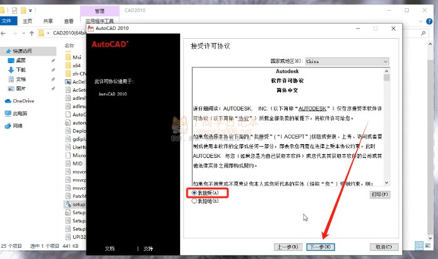Click Explorer scrollbar up arrow

click(x=430, y=44)
